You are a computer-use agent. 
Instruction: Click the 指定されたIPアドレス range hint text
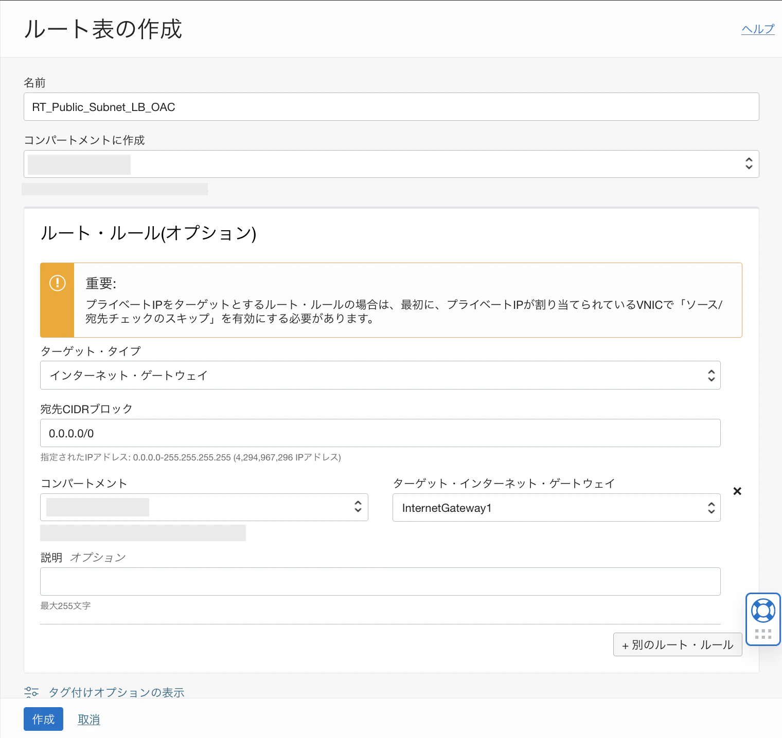(x=191, y=457)
